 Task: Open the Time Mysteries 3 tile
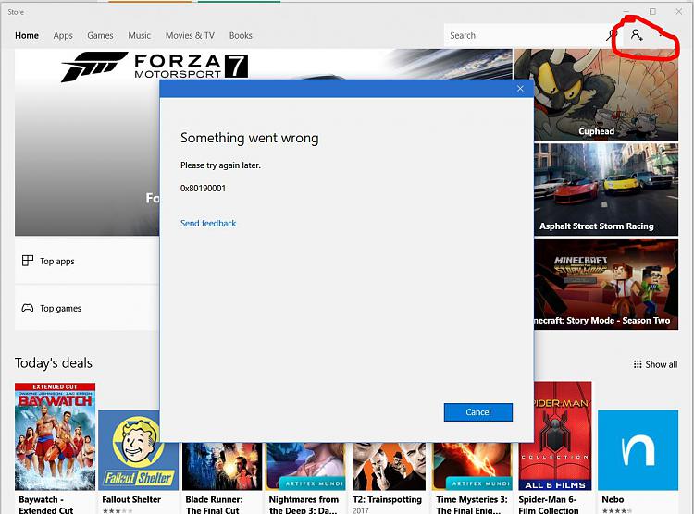point(472,466)
